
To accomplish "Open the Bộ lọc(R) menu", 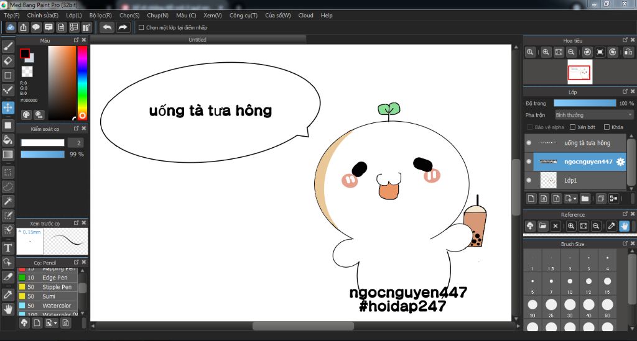I will tap(100, 16).
